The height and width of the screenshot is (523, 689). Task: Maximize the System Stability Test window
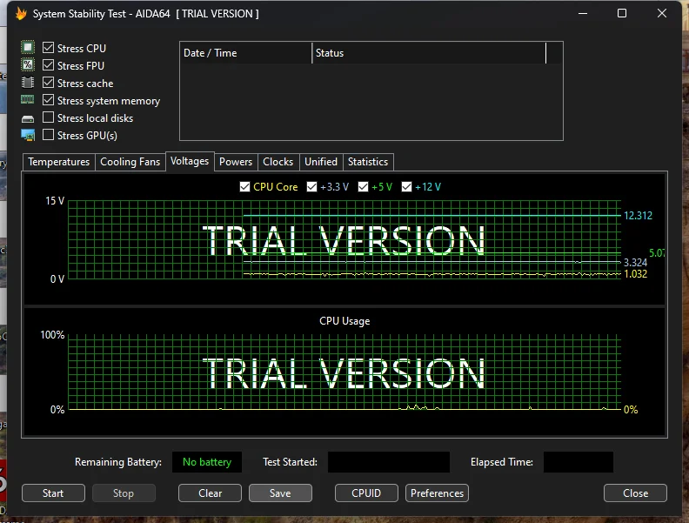pyautogui.click(x=622, y=14)
